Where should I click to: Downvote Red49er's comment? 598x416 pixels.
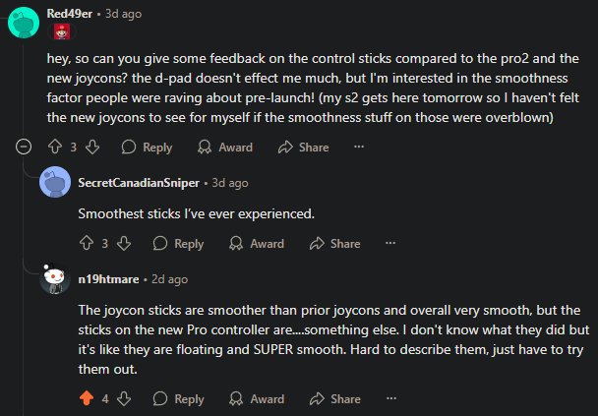coord(92,147)
